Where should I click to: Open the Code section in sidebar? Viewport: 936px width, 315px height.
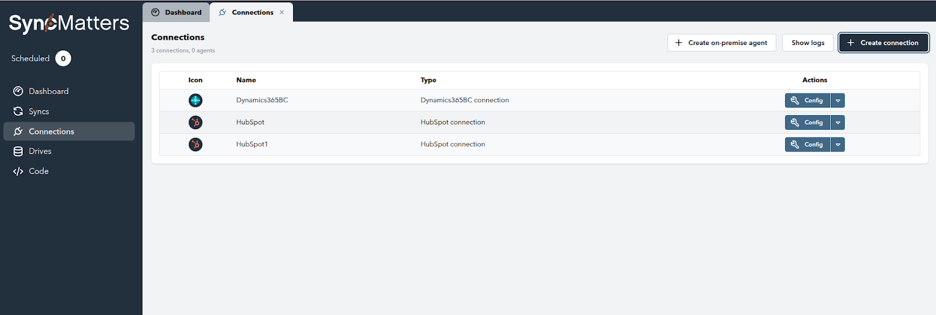pyautogui.click(x=39, y=171)
